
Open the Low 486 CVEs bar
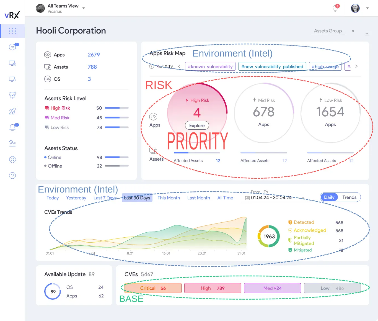click(332, 288)
